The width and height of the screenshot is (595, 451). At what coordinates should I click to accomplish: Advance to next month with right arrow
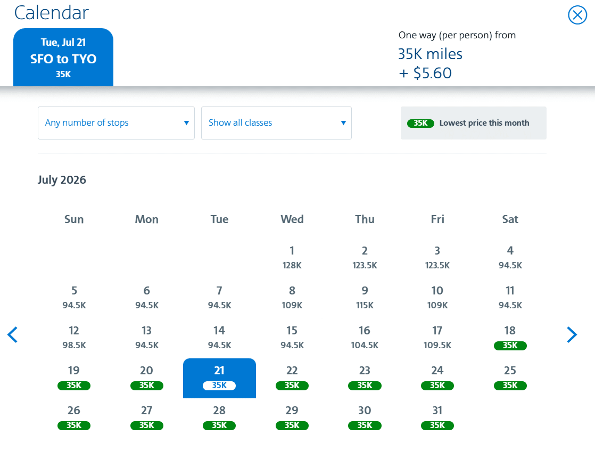[x=572, y=334]
